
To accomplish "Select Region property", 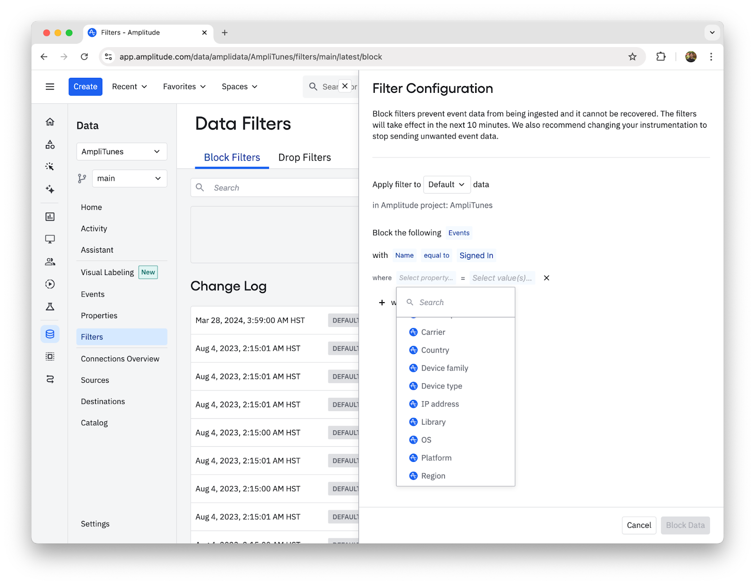I will tap(456, 476).
